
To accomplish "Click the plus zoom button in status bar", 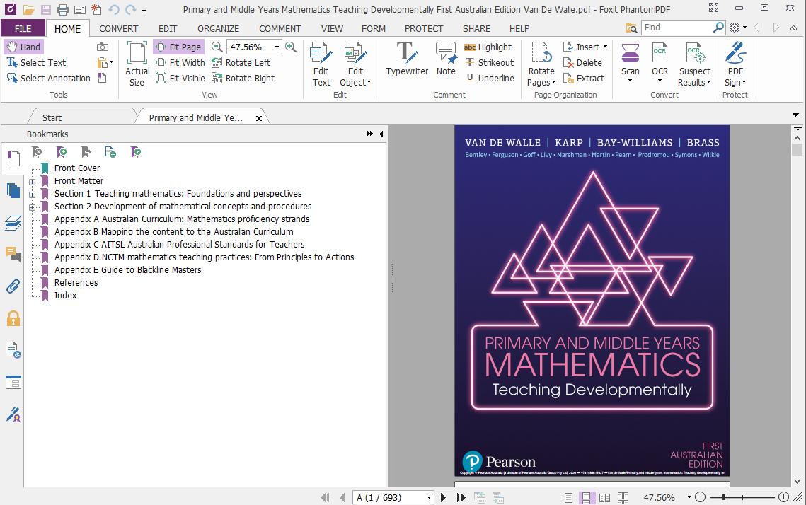I will pyautogui.click(x=783, y=497).
